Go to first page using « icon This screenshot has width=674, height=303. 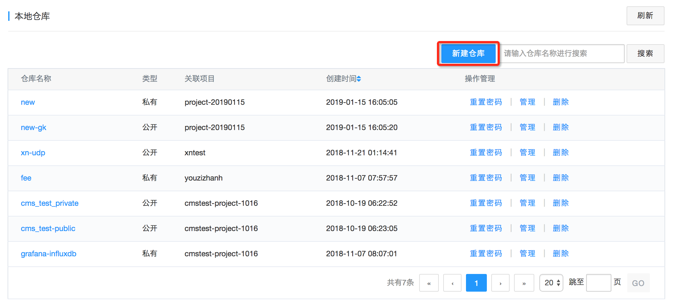point(429,283)
